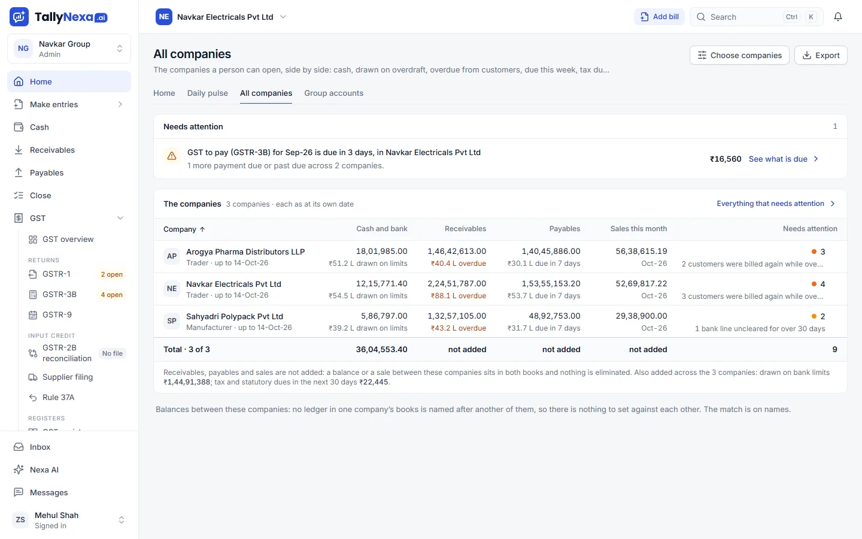862x539 pixels.
Task: Go to Receivables via its sidebar icon
Action: (x=19, y=150)
